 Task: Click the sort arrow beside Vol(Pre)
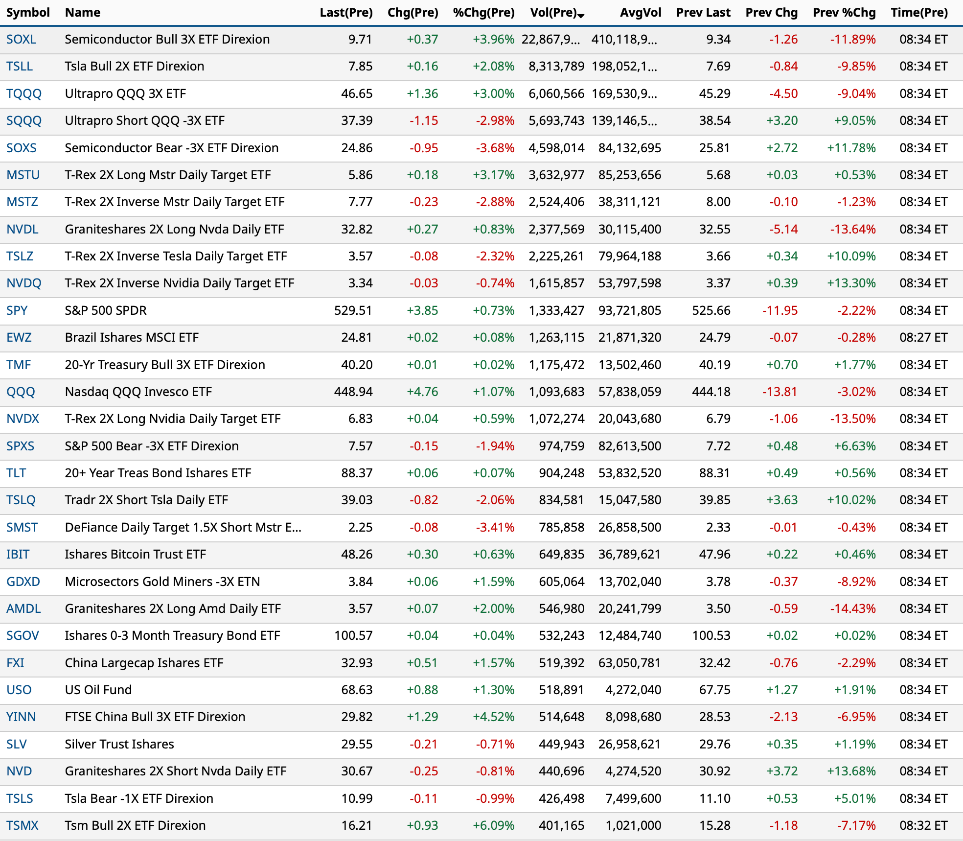(581, 16)
